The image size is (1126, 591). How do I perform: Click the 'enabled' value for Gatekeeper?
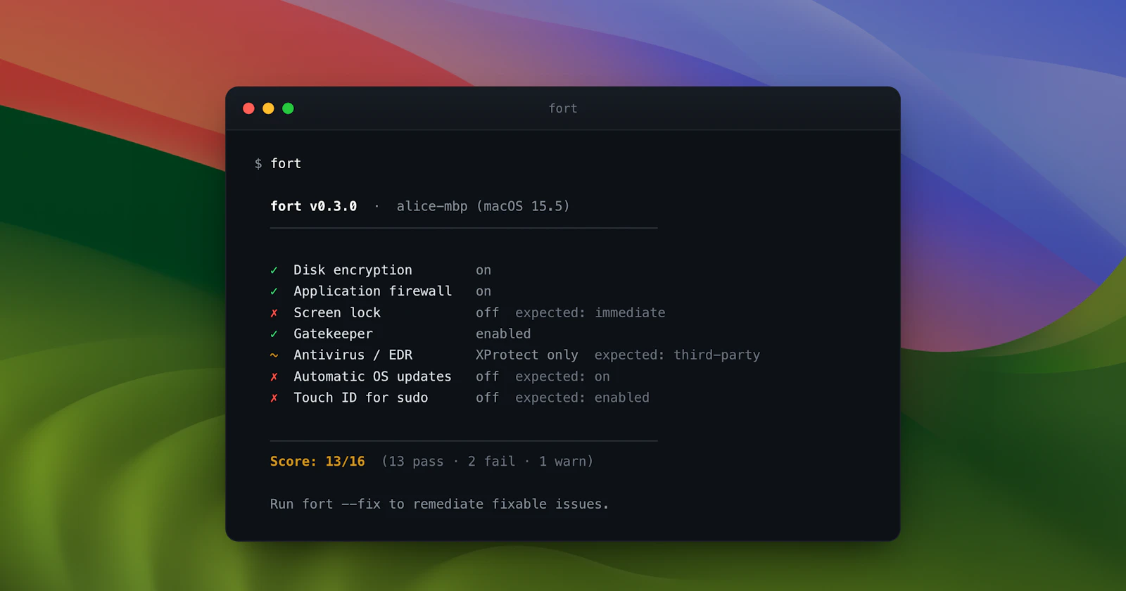[x=503, y=333]
